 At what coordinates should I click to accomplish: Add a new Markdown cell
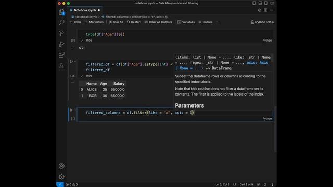click(x=94, y=22)
